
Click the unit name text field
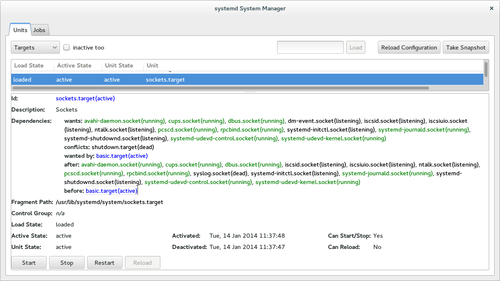tap(310, 47)
